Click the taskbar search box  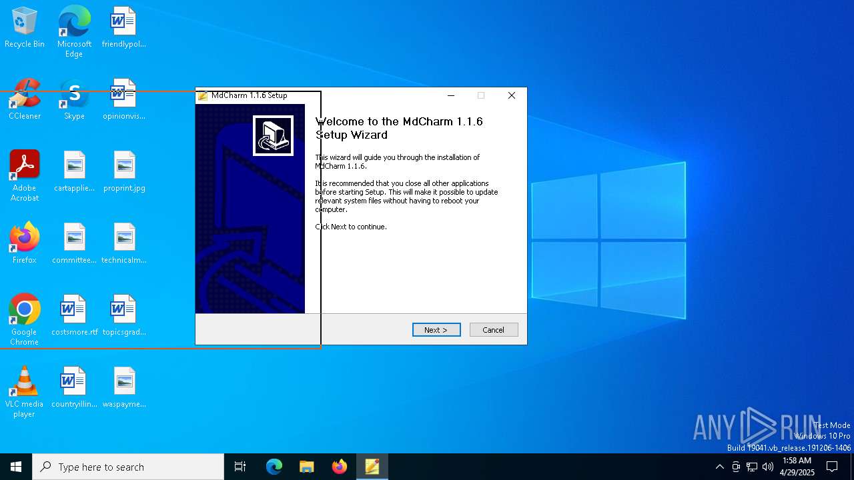click(128, 467)
